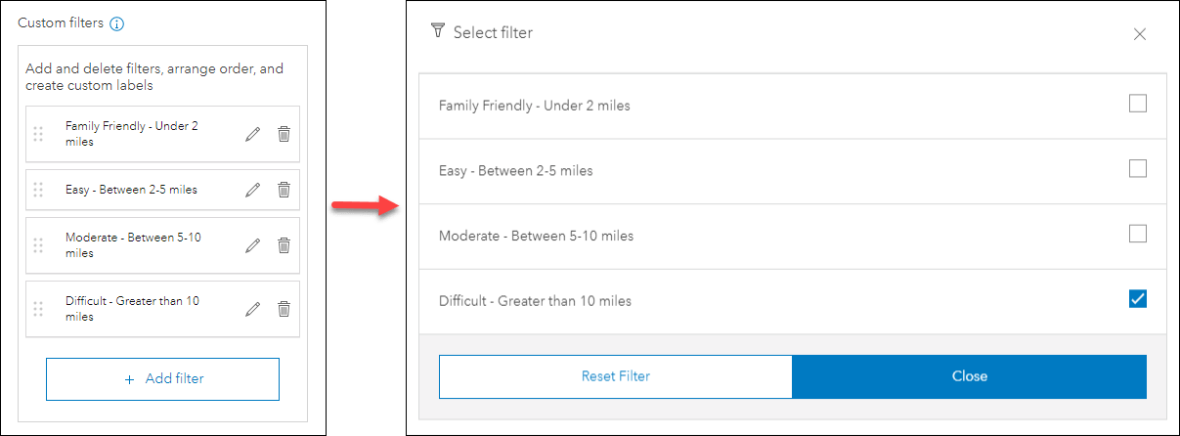The height and width of the screenshot is (436, 1180).
Task: Click the trash icon for the Moderate filter
Action: click(284, 245)
